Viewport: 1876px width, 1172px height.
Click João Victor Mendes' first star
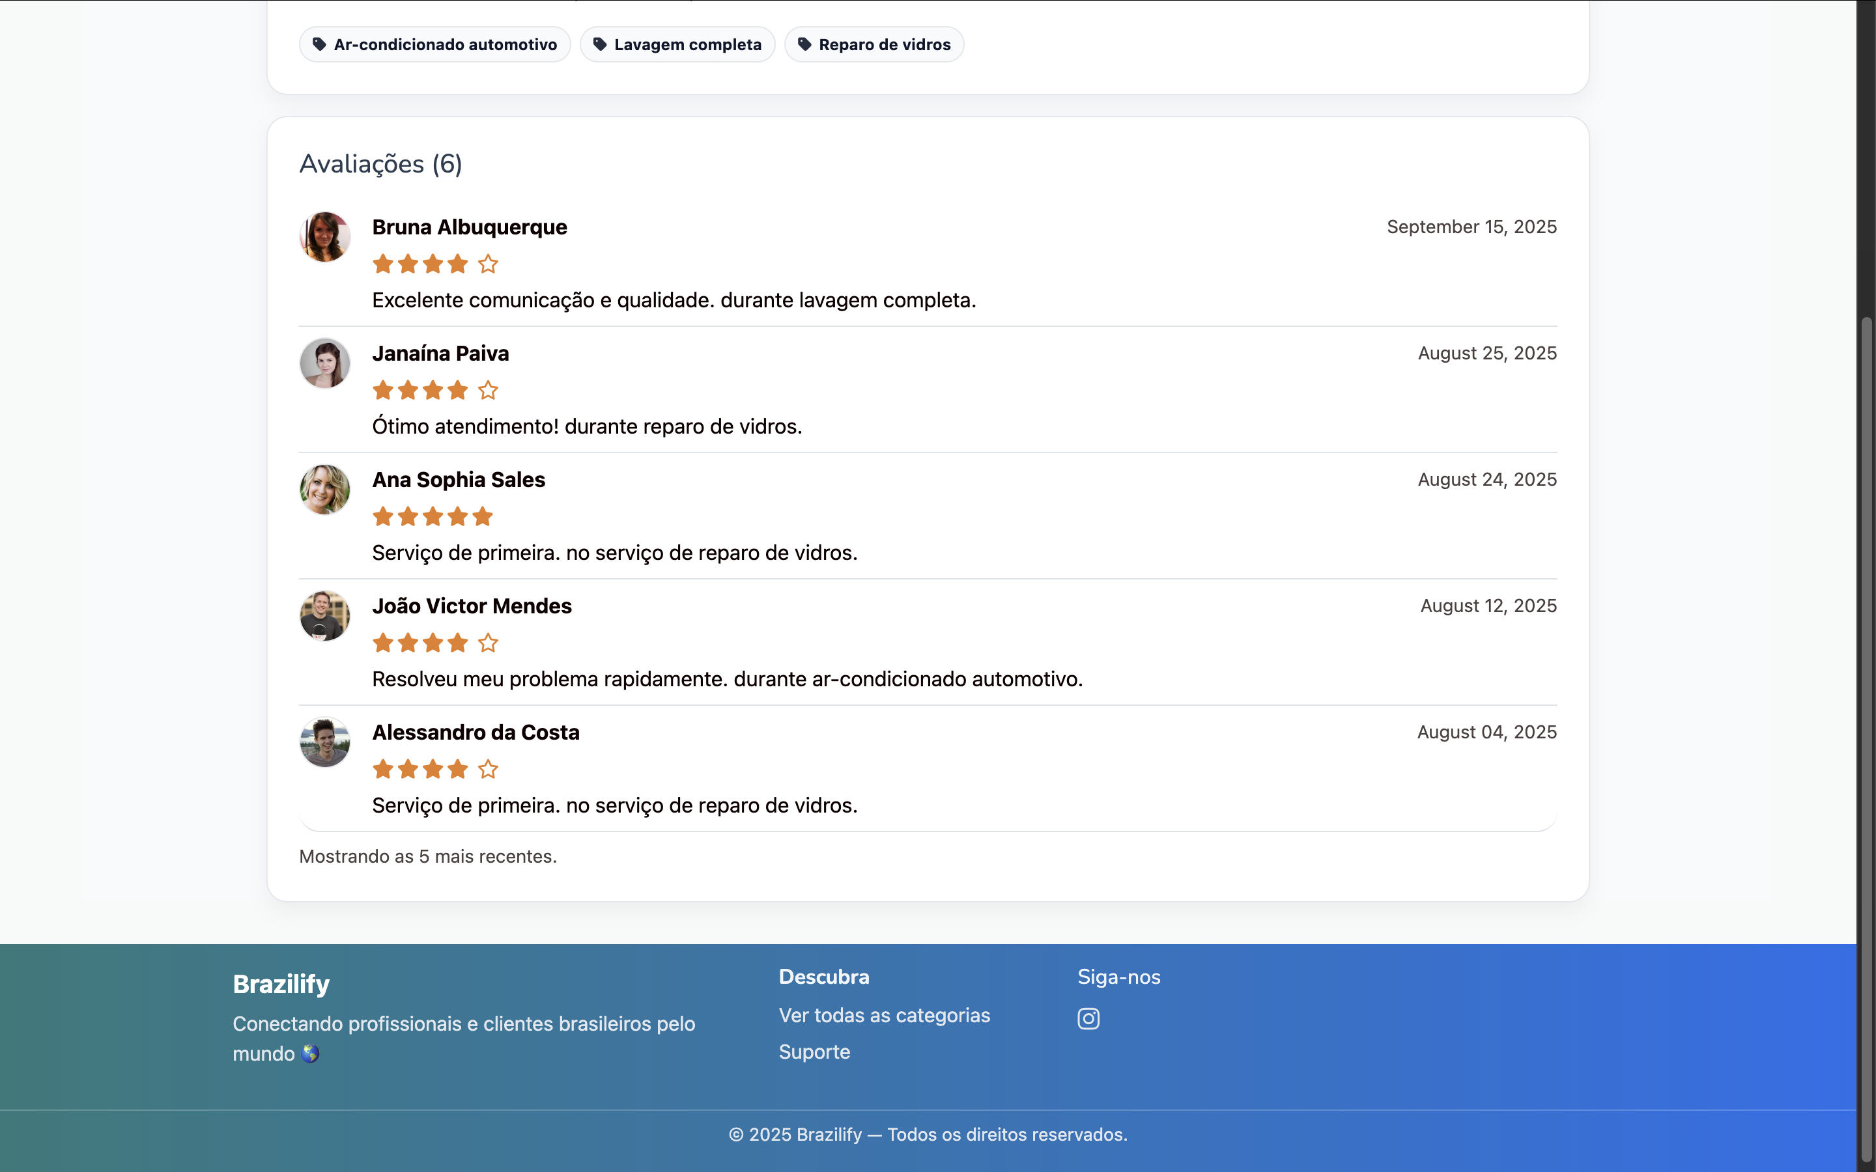(x=383, y=643)
